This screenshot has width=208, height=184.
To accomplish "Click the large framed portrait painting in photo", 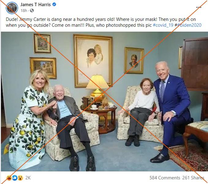I will pos(93,61).
